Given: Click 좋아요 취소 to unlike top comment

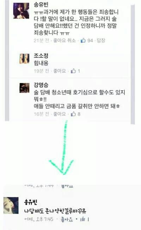Looking at the screenshot, I should pyautogui.click(x=65, y=40).
